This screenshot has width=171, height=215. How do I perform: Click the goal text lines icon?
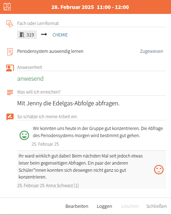click(10, 92)
